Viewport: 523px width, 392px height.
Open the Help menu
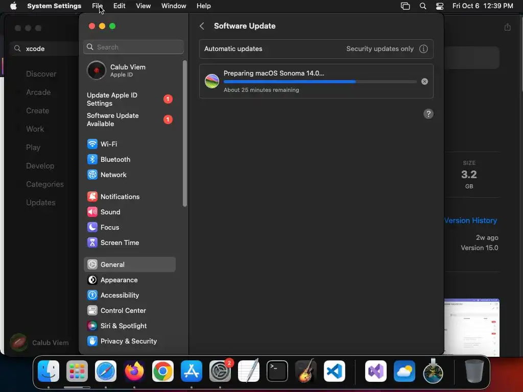[203, 6]
